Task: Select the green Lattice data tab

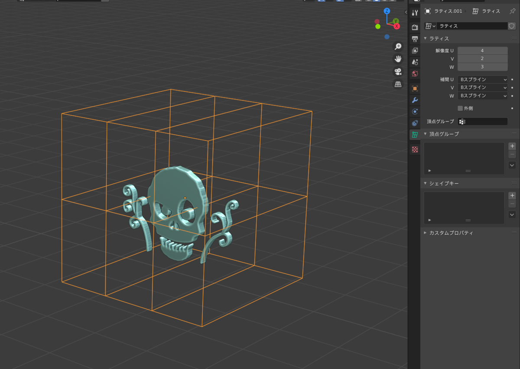Action: 415,135
